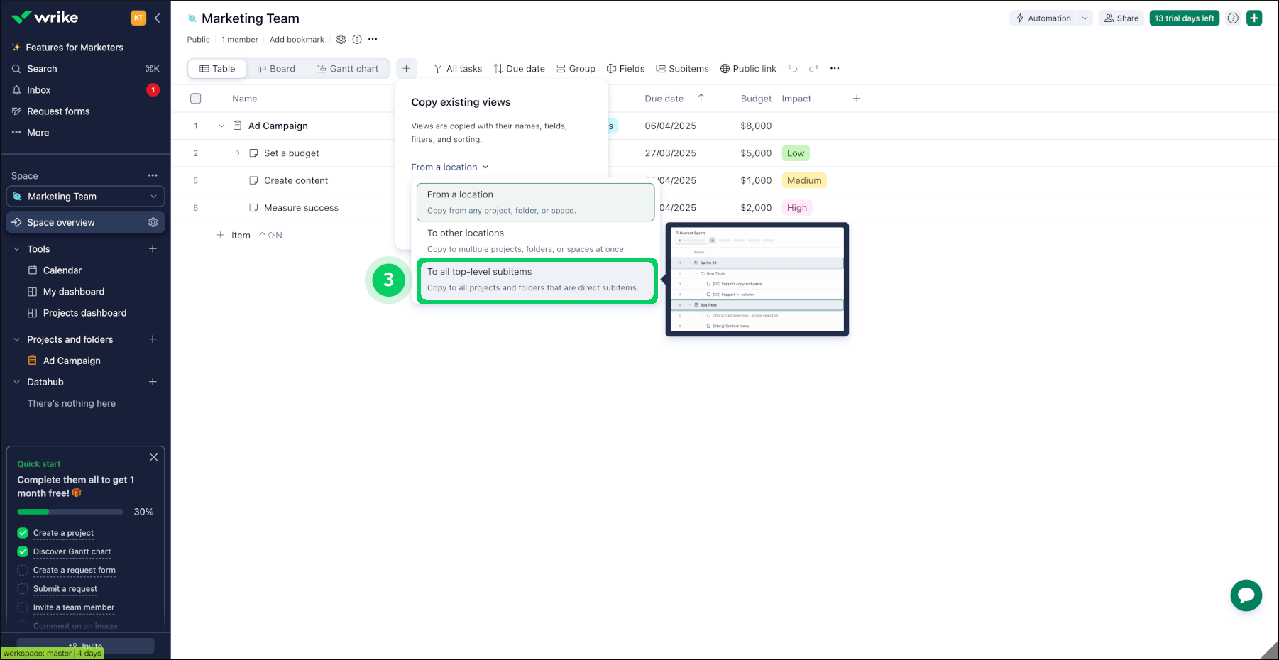Viewport: 1279px width, 660px height.
Task: Select To all top-level subitems option
Action: (x=536, y=280)
